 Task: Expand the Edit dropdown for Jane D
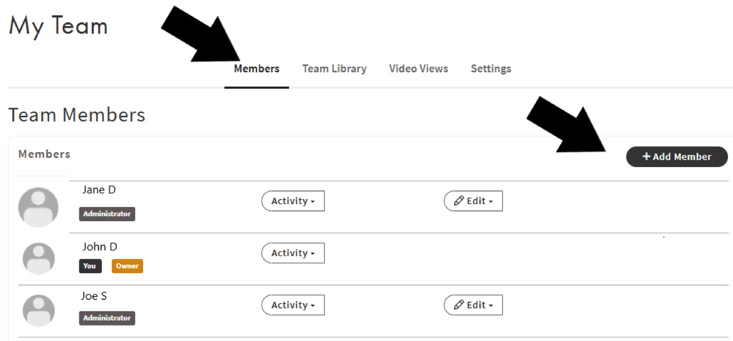click(473, 201)
